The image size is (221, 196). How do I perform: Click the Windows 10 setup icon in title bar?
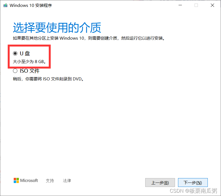tap(5, 5)
